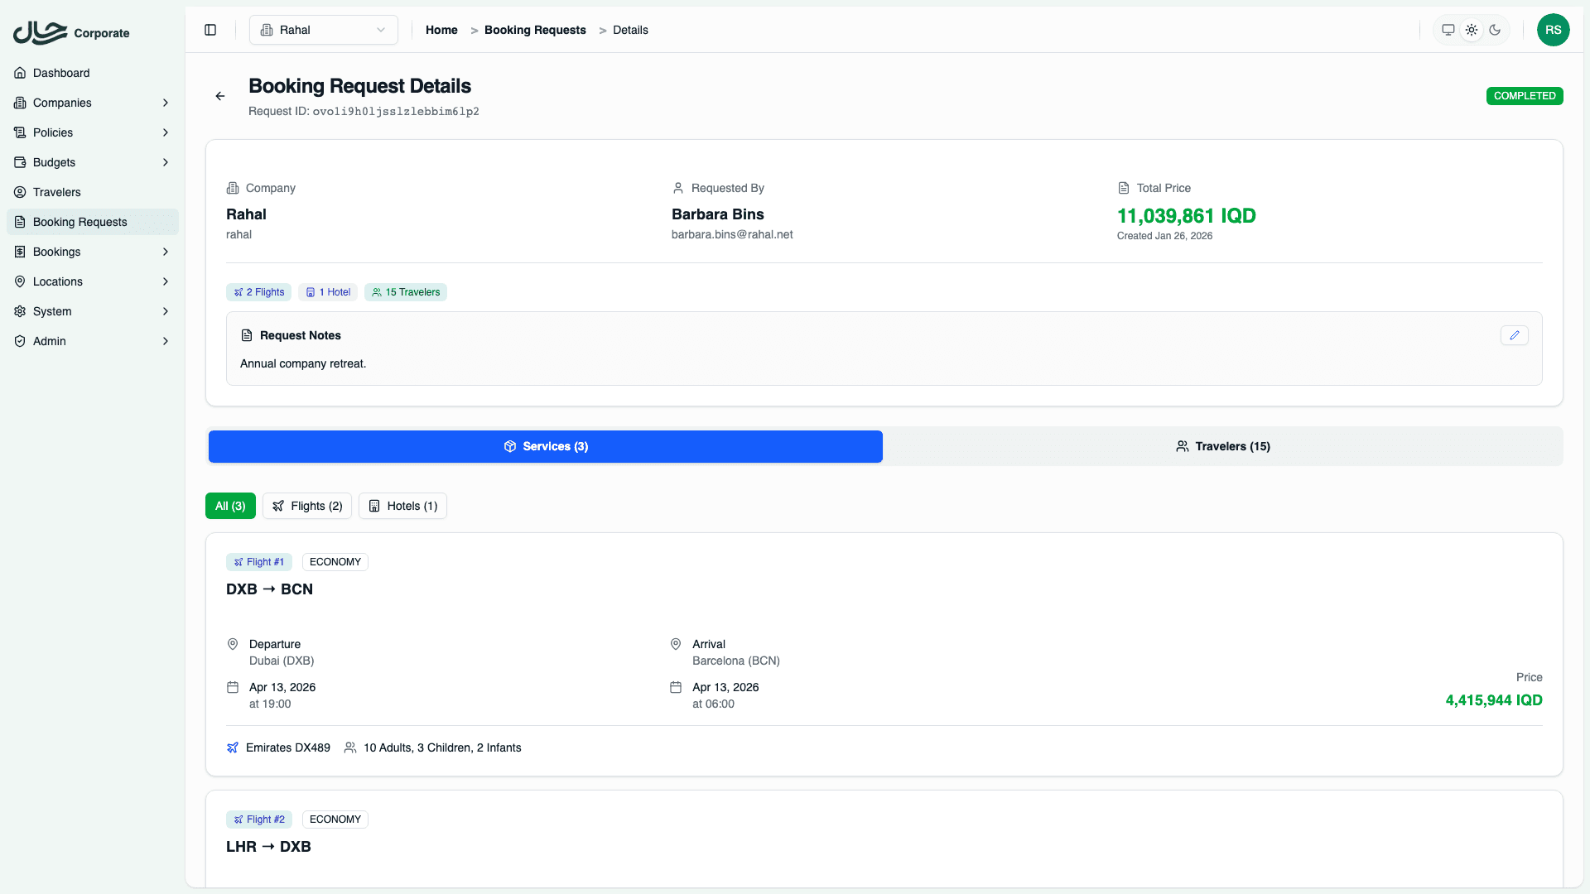This screenshot has width=1590, height=894.
Task: Open the Dashboard from the sidebar
Action: pyautogui.click(x=61, y=73)
